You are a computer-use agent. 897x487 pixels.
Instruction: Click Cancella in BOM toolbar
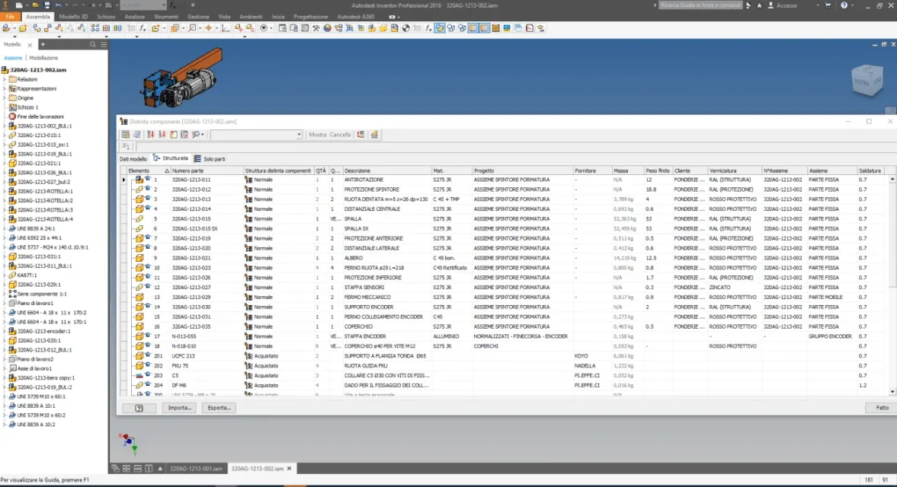(x=340, y=135)
